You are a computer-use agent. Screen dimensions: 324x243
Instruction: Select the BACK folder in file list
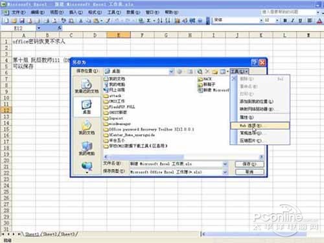(x=205, y=79)
